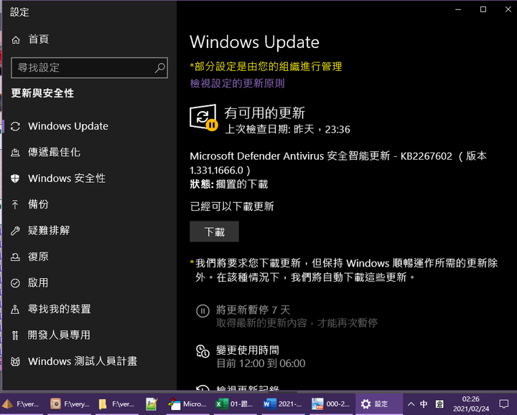Minimize the 設定 window

458,9
